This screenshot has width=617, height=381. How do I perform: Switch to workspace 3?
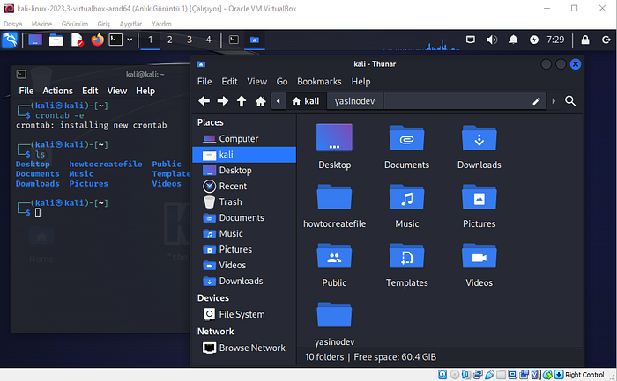point(190,40)
